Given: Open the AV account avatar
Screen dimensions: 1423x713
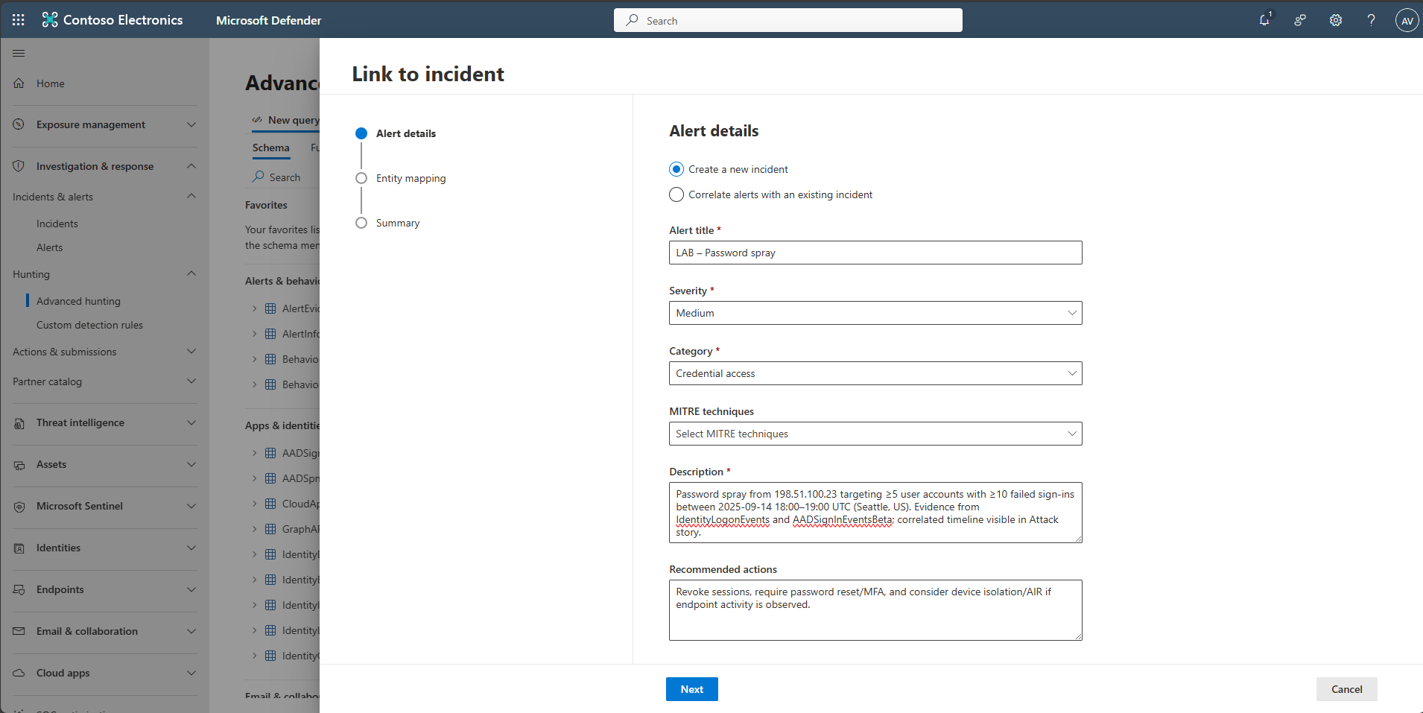Looking at the screenshot, I should click(1407, 20).
